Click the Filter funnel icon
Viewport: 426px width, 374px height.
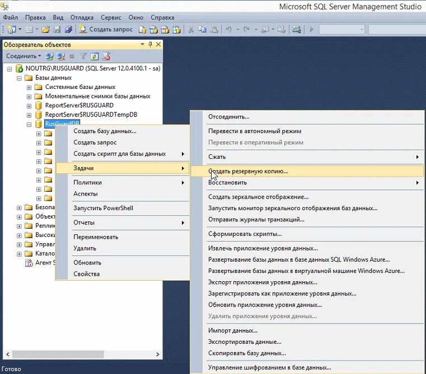(83, 56)
